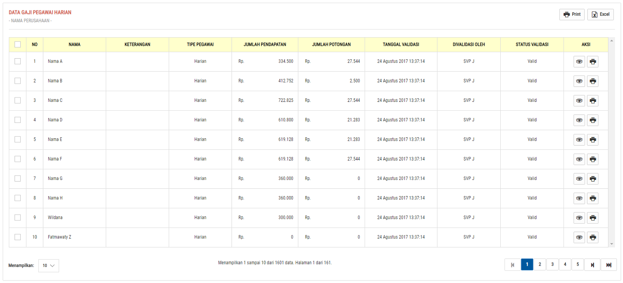This screenshot has height=283, width=623.
Task: Open the eye icon for Nama D
Action: (x=579, y=120)
